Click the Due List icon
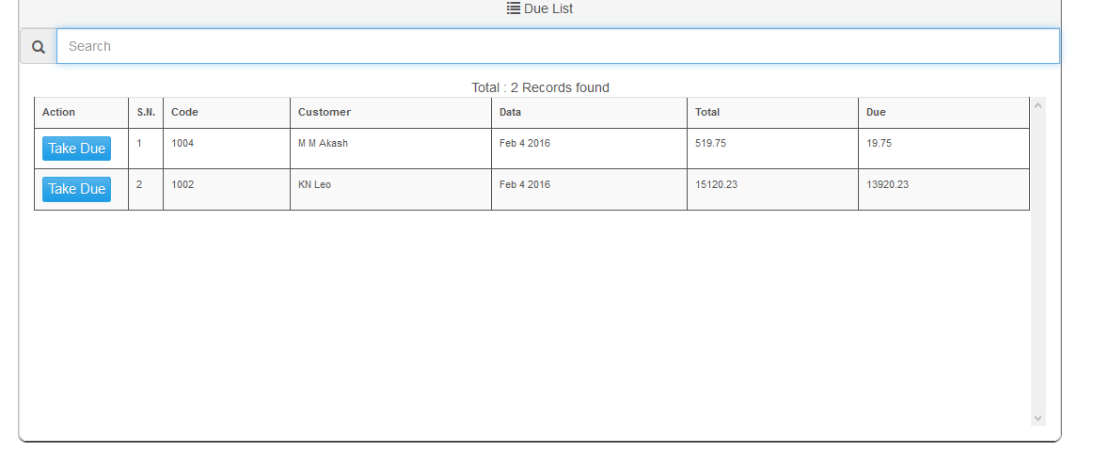The width and height of the screenshot is (1094, 456). (514, 8)
